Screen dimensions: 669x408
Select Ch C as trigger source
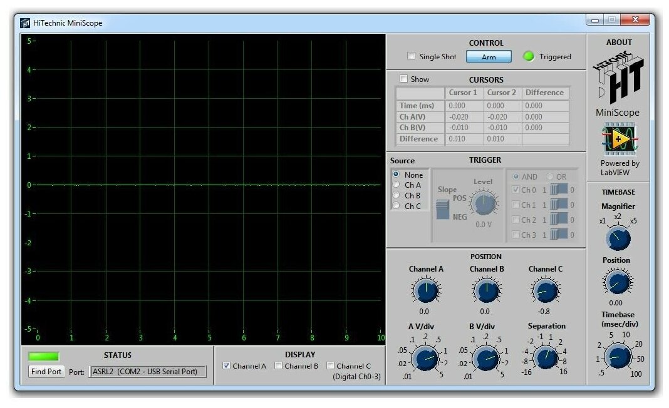click(x=396, y=205)
